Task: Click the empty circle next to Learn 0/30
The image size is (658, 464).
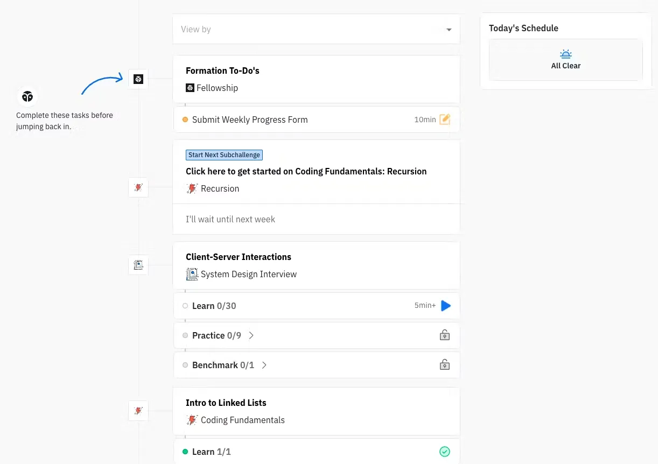Action: click(x=185, y=306)
